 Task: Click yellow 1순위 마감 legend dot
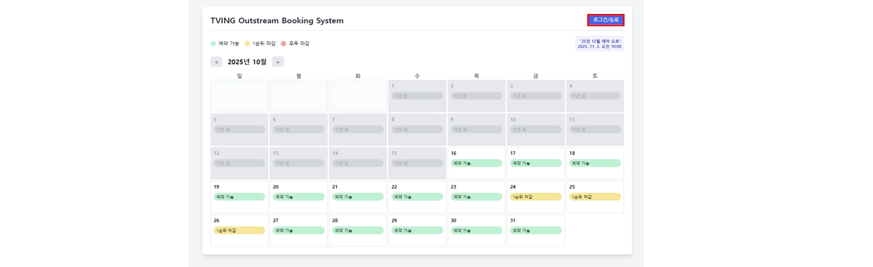coord(247,44)
